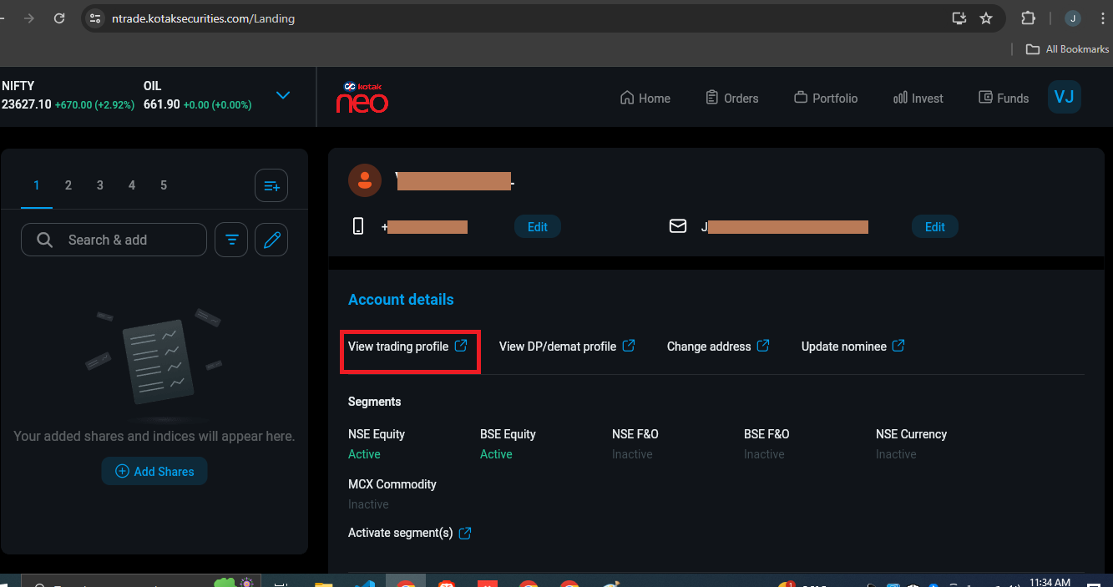
Task: Open the View DP/demat profile link
Action: coord(567,347)
